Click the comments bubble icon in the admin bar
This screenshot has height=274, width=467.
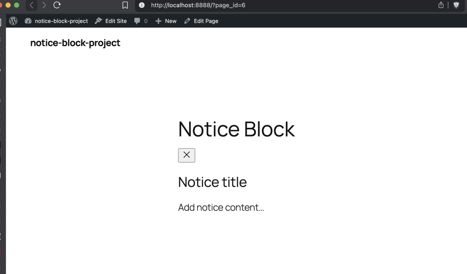click(136, 21)
